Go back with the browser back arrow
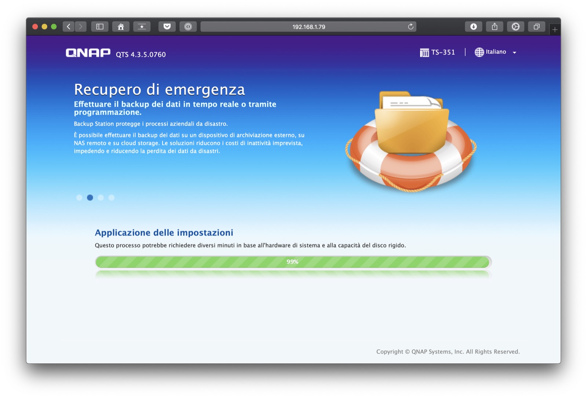This screenshot has height=398, width=587. click(69, 26)
